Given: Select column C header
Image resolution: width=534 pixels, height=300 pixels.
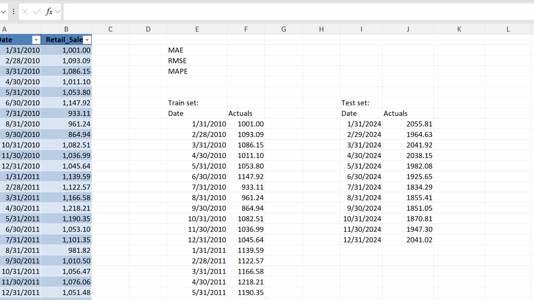Looking at the screenshot, I should point(110,29).
